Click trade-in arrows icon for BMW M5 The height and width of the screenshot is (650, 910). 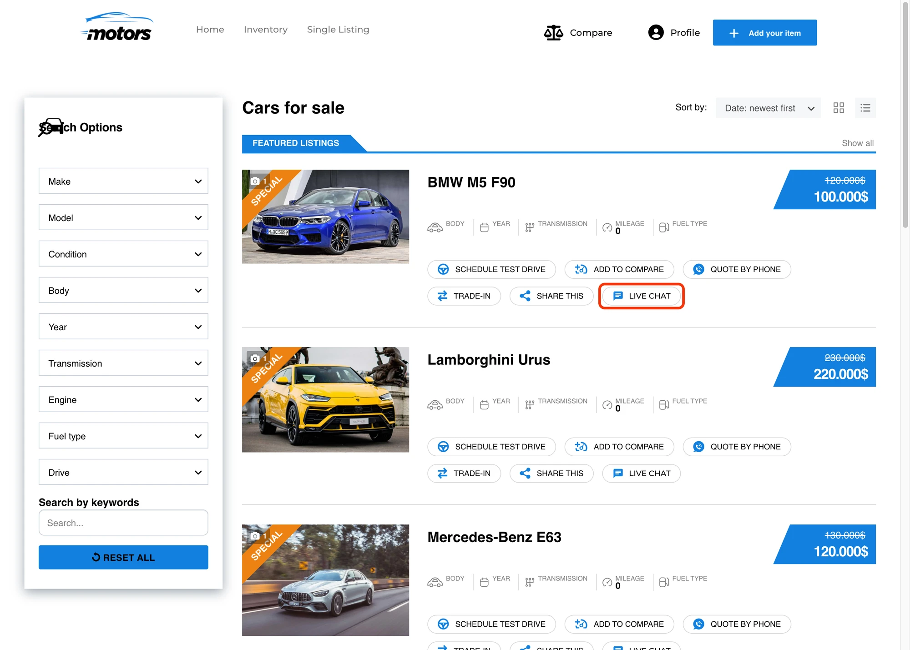pyautogui.click(x=442, y=296)
